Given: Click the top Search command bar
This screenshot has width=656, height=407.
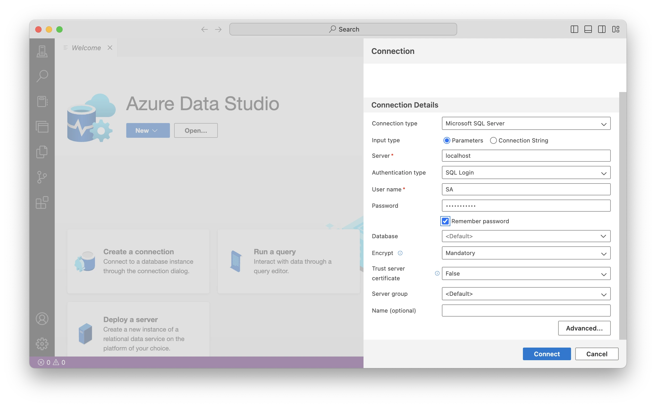Looking at the screenshot, I should tap(343, 29).
